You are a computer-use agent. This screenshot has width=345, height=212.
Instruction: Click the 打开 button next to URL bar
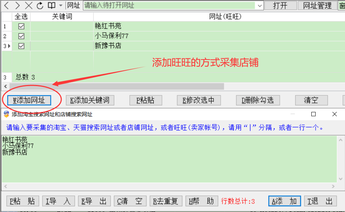pyautogui.click(x=281, y=5)
